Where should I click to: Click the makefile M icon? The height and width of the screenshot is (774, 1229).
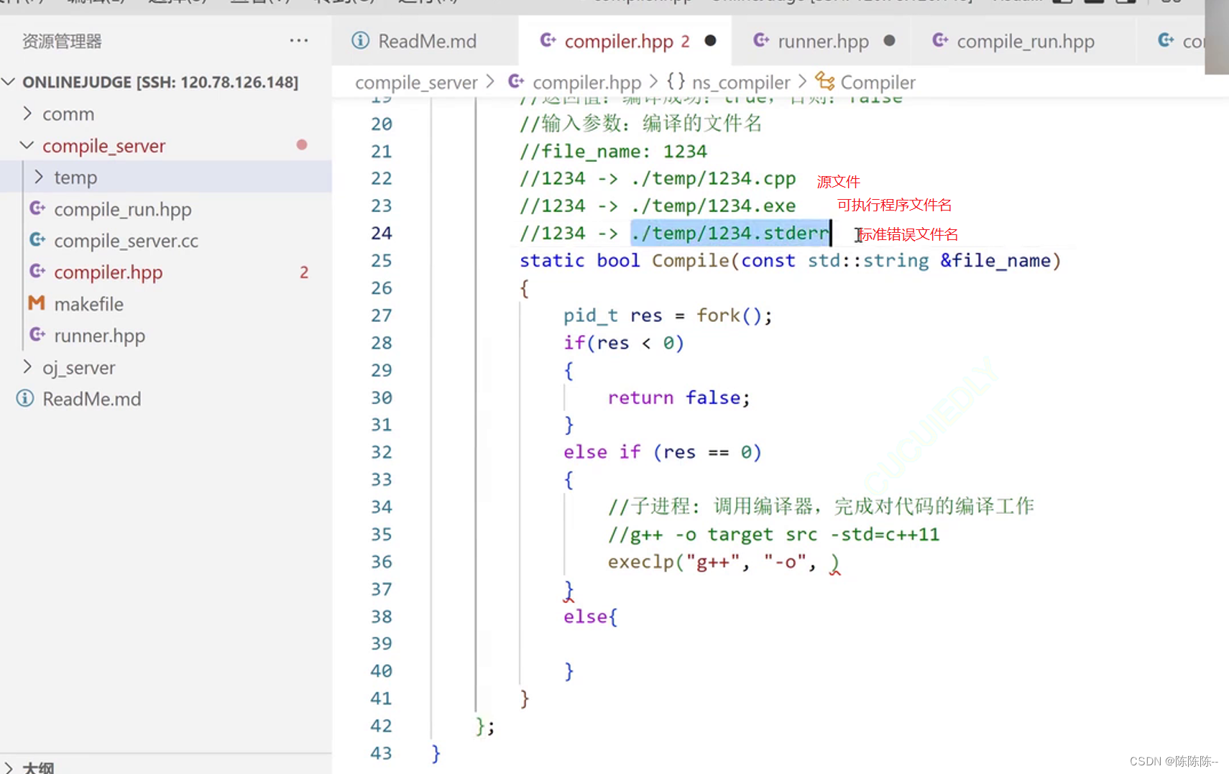click(x=37, y=303)
